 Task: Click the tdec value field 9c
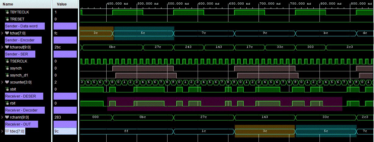(65, 131)
